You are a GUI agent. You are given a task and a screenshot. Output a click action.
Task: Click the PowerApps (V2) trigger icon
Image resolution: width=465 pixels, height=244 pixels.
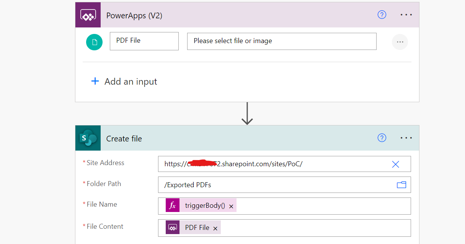coord(88,15)
